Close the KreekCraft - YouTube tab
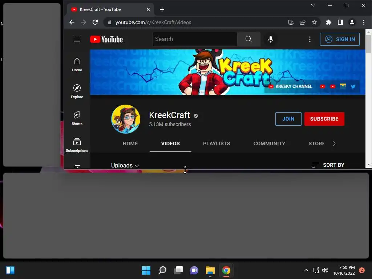This screenshot has height=279, width=372. (x=148, y=9)
